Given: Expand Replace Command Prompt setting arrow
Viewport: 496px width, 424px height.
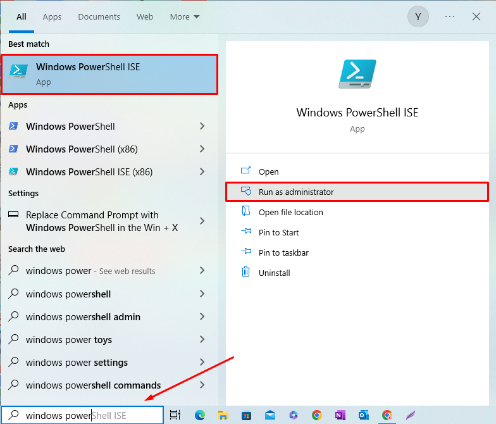Looking at the screenshot, I should point(202,221).
